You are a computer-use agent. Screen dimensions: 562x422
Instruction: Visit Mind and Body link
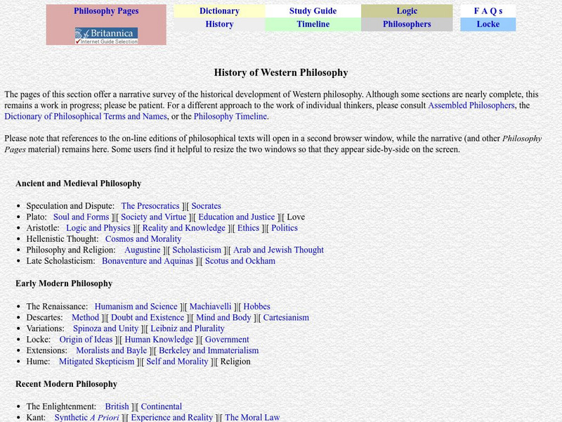223,318
